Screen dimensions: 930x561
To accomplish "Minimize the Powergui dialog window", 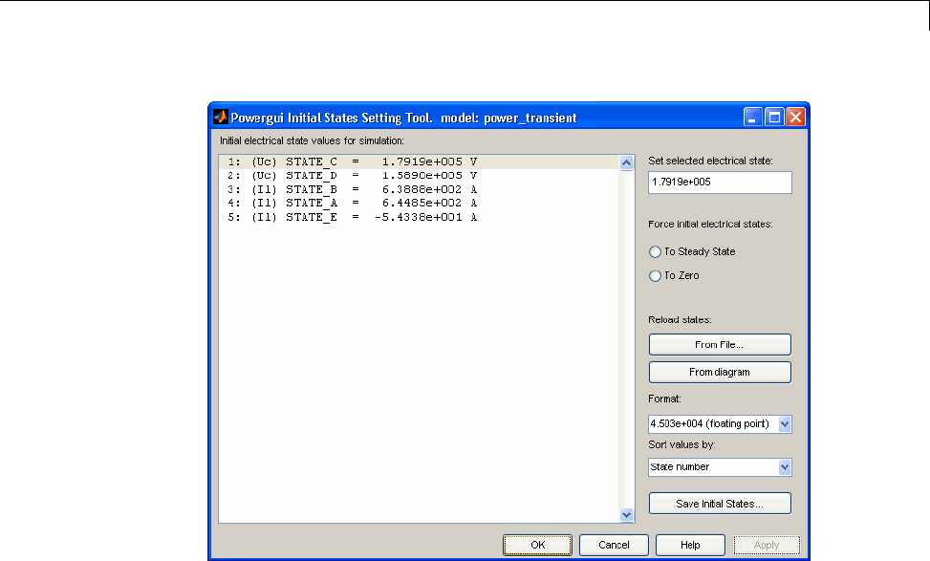I will click(x=752, y=117).
